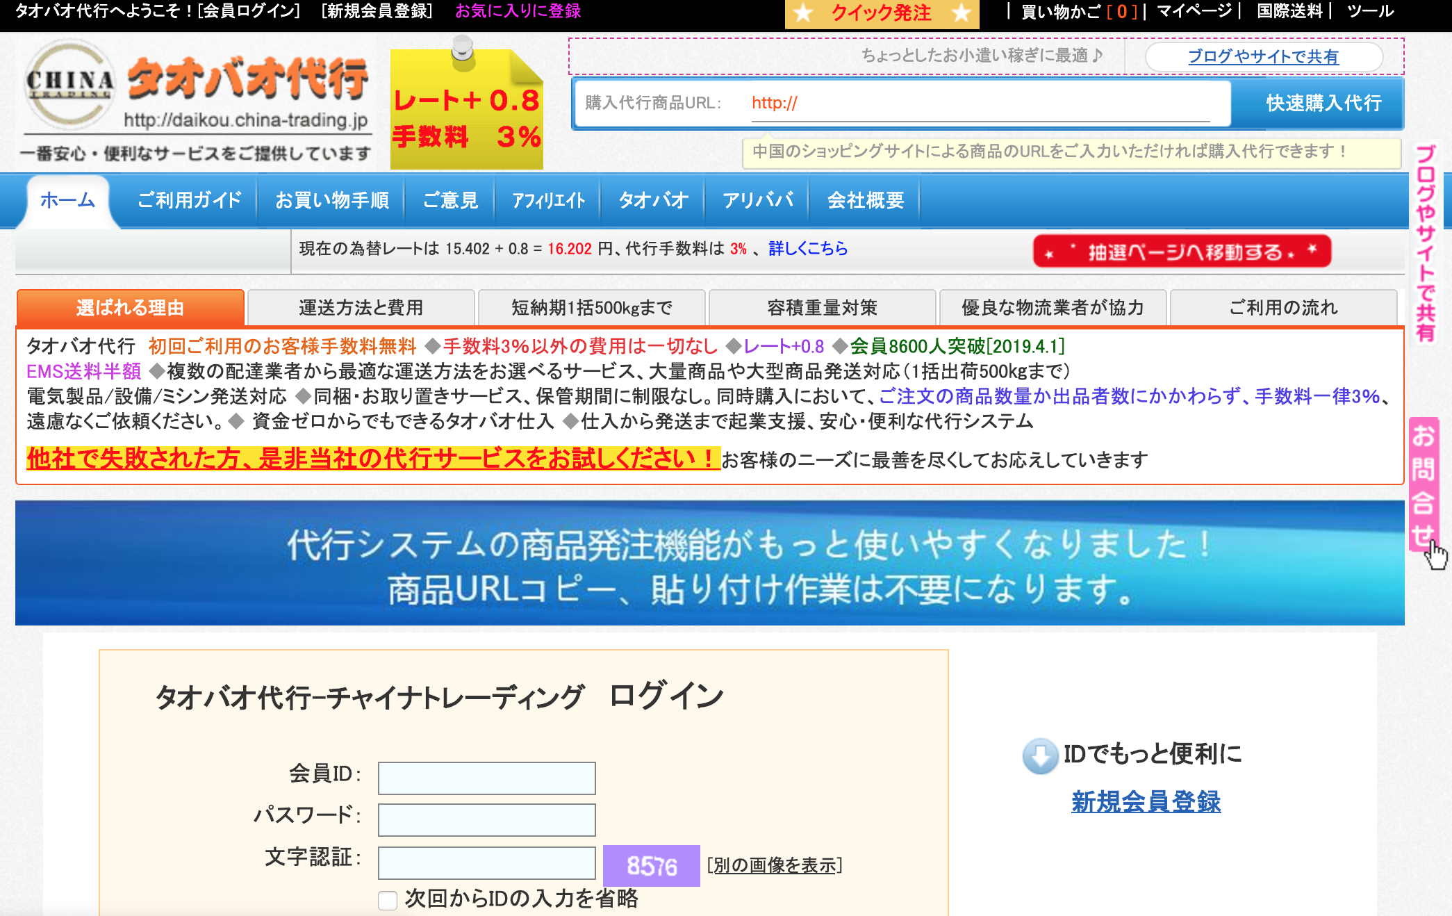Image resolution: width=1452 pixels, height=916 pixels.
Task: Open the ツール link
Action: 1370,11
